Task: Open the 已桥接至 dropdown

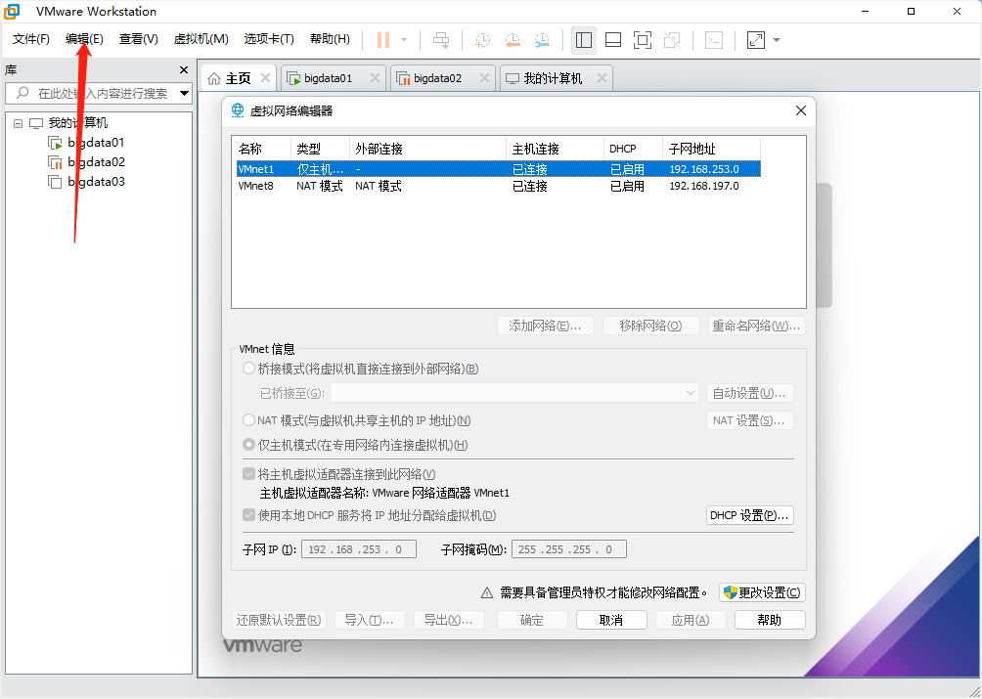Action: click(514, 393)
